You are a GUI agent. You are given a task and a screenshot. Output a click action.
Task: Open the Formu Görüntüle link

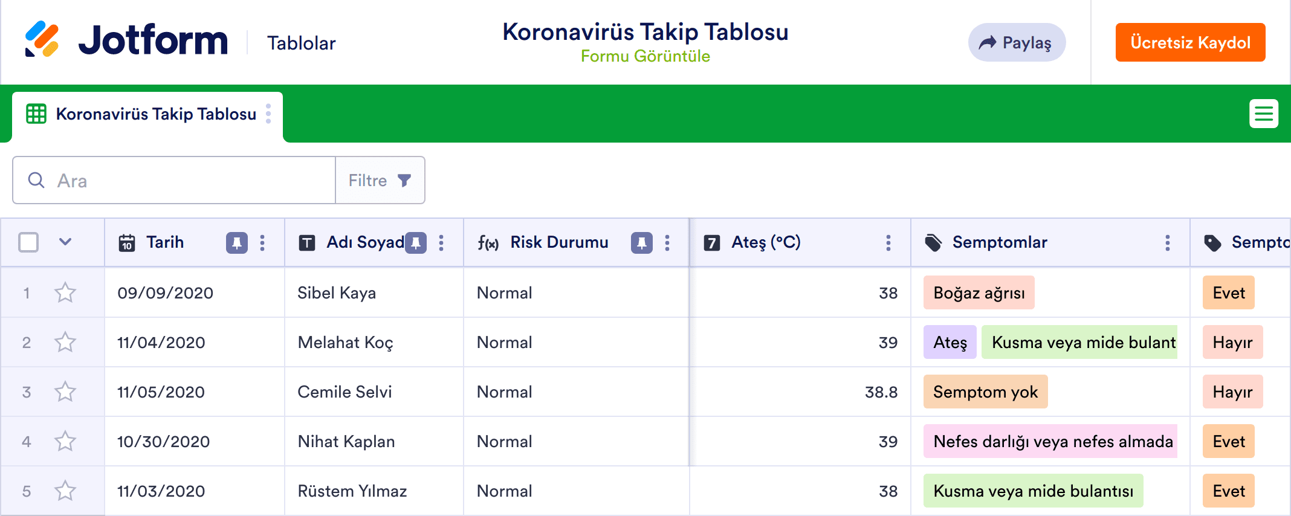(x=645, y=56)
